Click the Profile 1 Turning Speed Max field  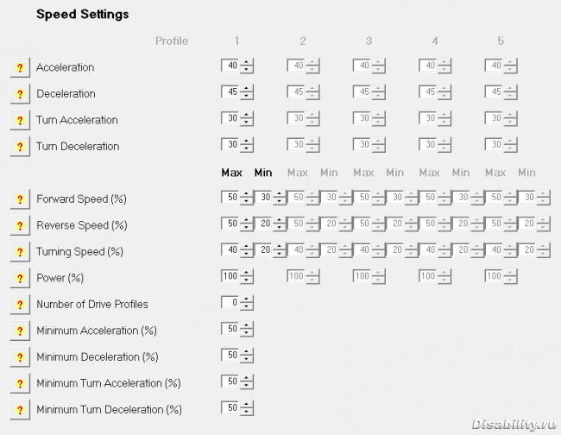pos(230,249)
